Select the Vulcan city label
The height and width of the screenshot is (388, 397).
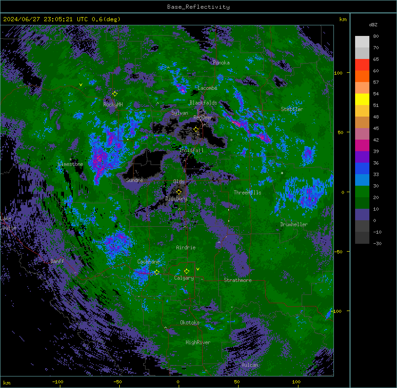coord(250,365)
